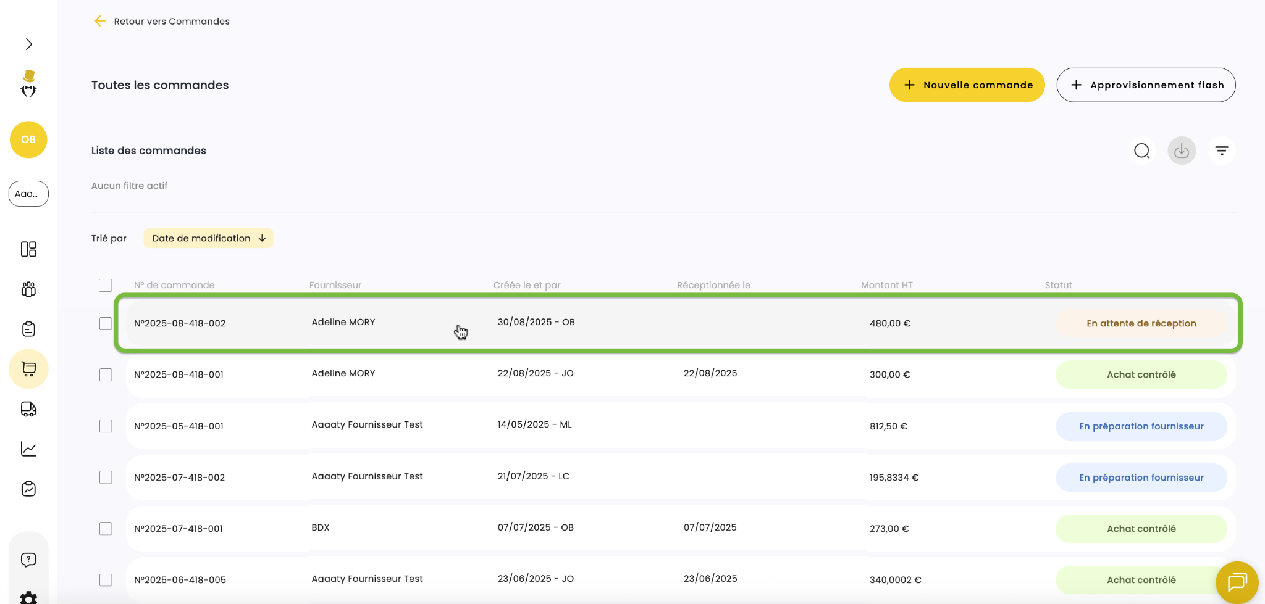Open the Aaa... establishment selector
This screenshot has width=1265, height=604.
pos(28,194)
